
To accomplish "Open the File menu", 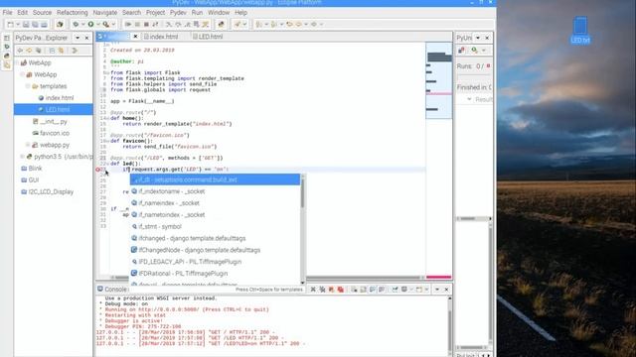I will click(x=7, y=13).
